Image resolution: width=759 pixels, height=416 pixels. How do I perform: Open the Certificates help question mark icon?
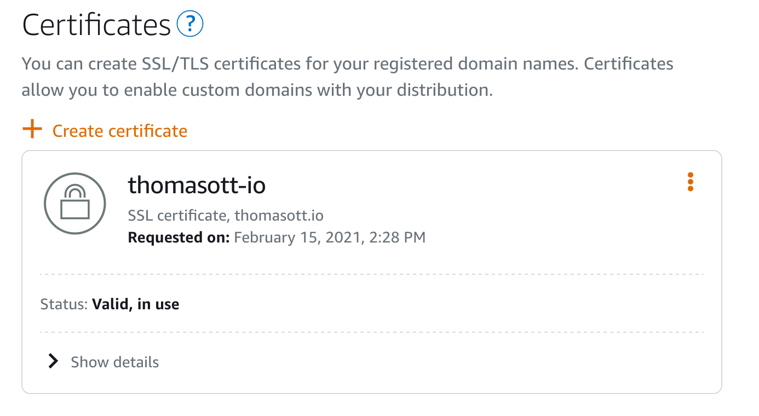tap(190, 25)
